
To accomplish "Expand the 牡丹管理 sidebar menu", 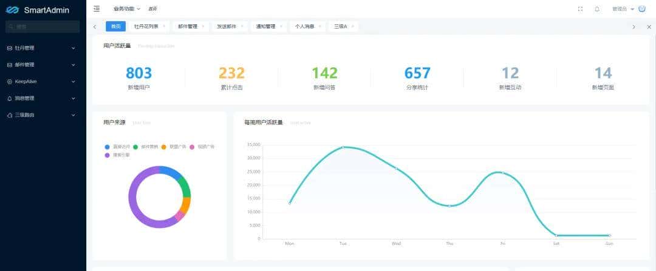I will (43, 48).
